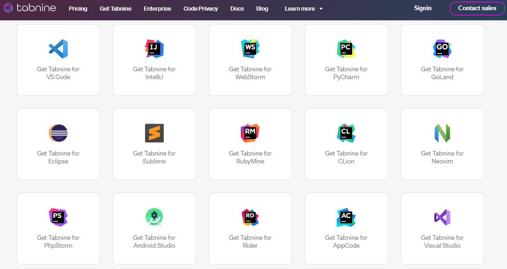
Task: Click the Visual Studio icon
Action: [443, 217]
